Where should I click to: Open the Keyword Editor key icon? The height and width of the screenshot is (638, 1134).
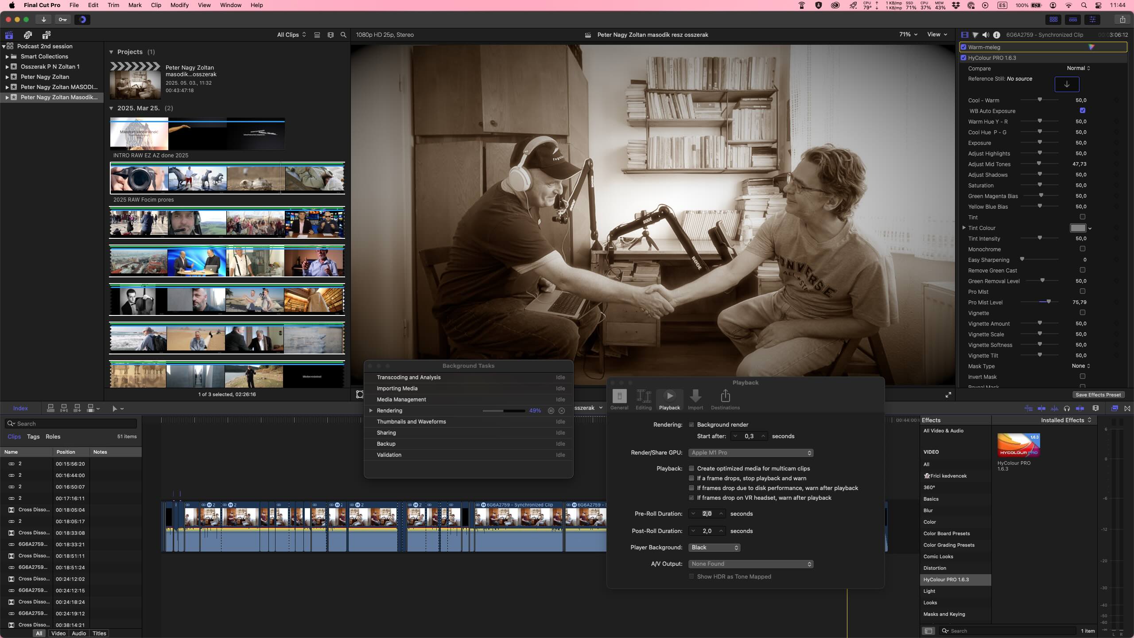coord(62,19)
